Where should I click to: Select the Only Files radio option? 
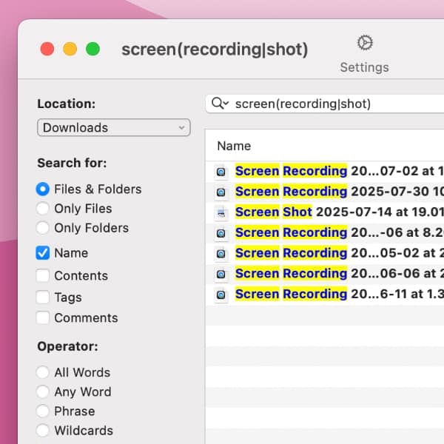coord(43,209)
